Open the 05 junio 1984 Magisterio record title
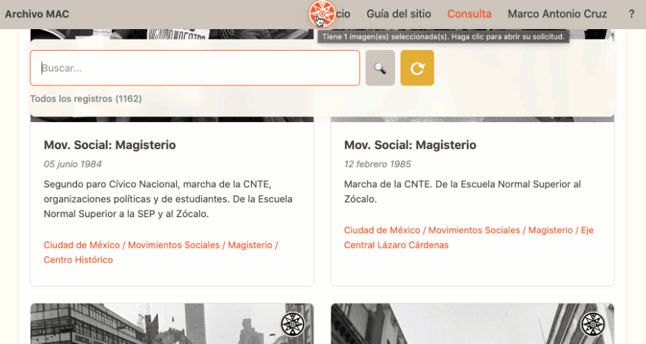This screenshot has height=344, width=646. [x=110, y=145]
